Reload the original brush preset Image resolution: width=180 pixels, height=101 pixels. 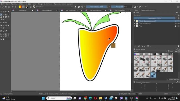tap(82, 7)
